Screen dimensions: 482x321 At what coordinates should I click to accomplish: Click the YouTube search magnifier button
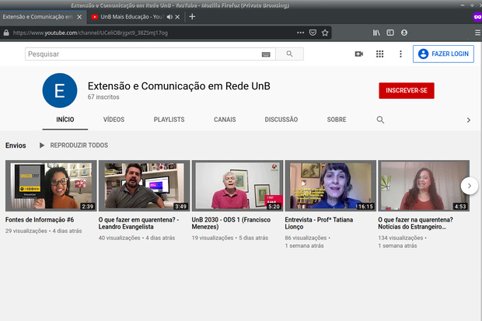289,54
